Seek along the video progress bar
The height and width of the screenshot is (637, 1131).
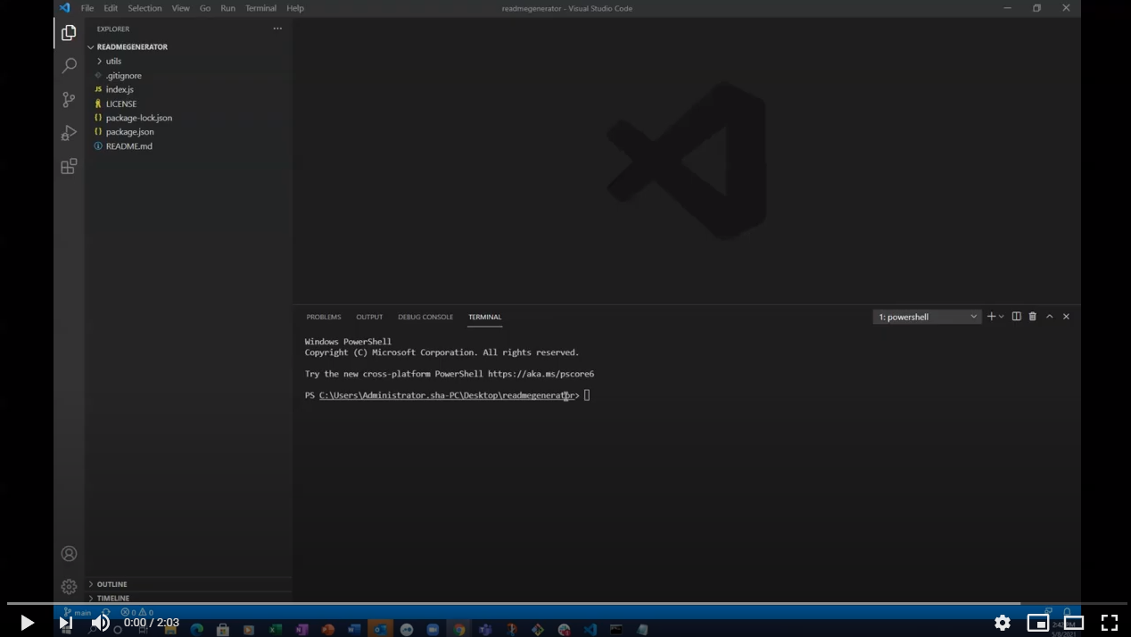coord(565,604)
